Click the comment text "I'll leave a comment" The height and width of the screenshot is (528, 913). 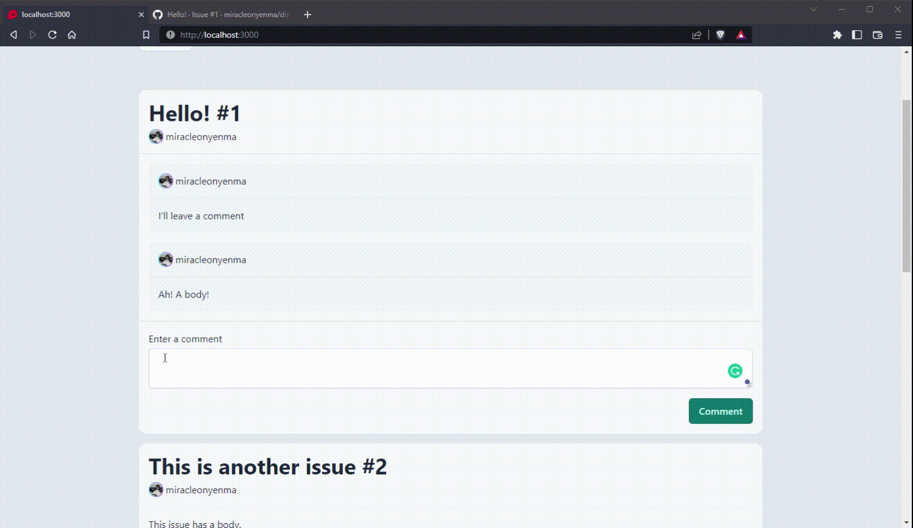pyautogui.click(x=201, y=216)
